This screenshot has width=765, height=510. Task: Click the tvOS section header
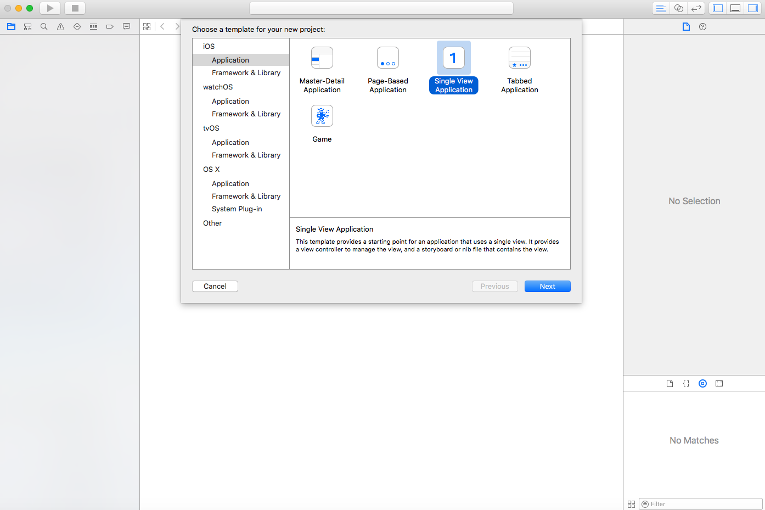point(211,128)
